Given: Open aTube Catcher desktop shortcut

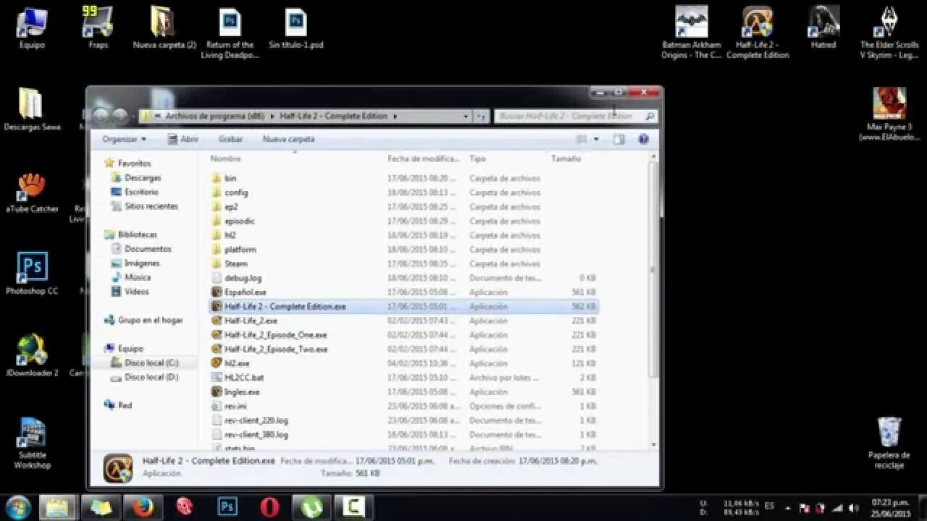Looking at the screenshot, I should tap(32, 192).
